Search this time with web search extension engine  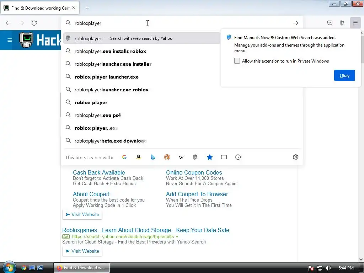tap(195, 157)
